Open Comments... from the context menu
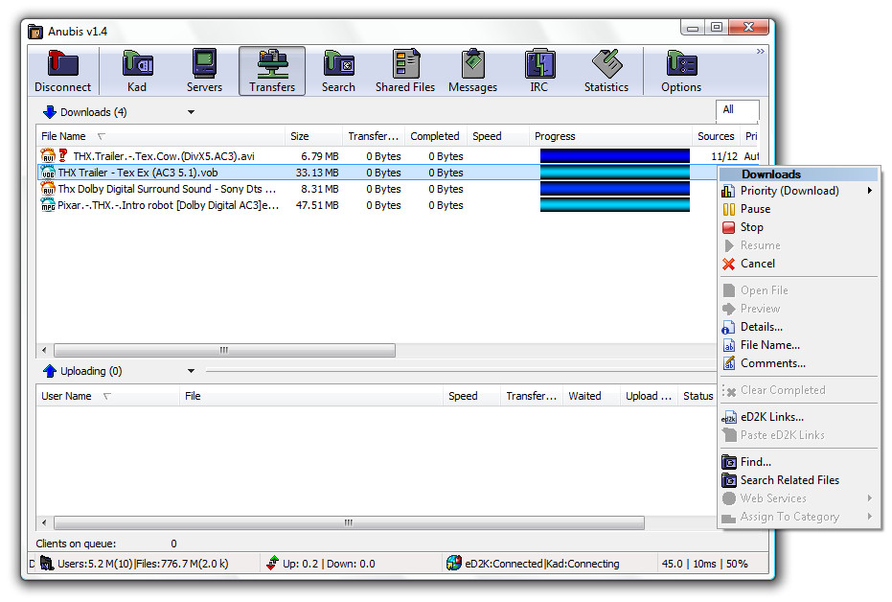892x602 pixels. 799,363
